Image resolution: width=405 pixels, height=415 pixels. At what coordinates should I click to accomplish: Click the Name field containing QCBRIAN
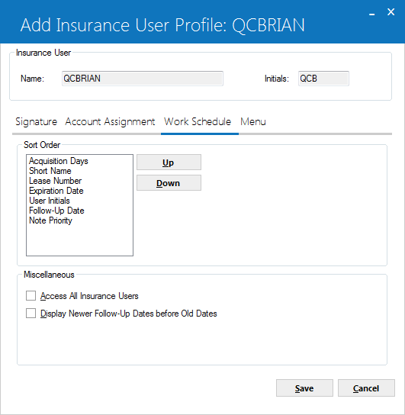pos(143,79)
